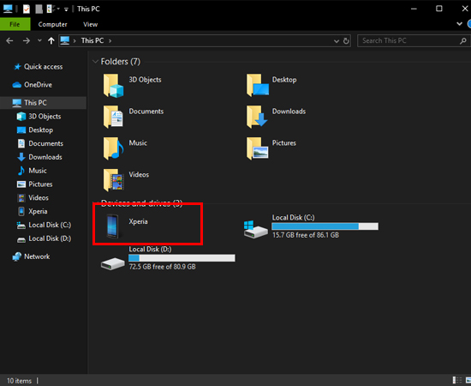The height and width of the screenshot is (386, 471).
Task: Open breadcrumb chevron after This PC
Action: point(110,41)
